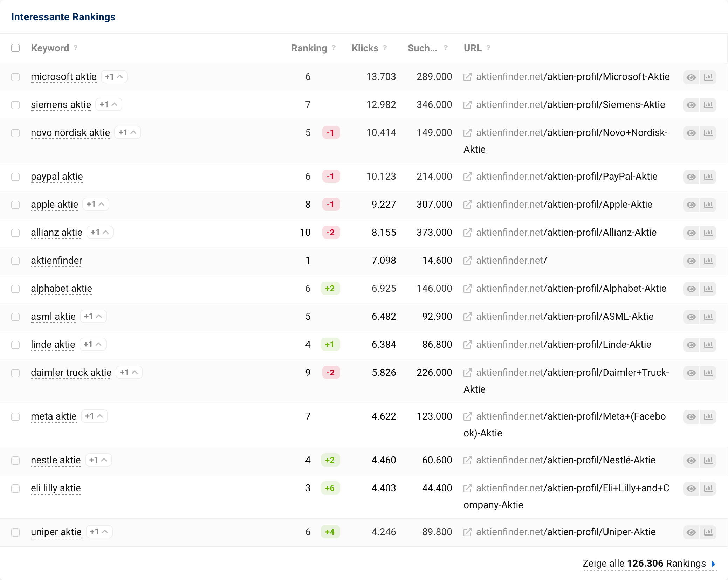The width and height of the screenshot is (728, 580).
Task: Click Klicks value 13.703 for microsoft aktie
Action: coord(381,76)
